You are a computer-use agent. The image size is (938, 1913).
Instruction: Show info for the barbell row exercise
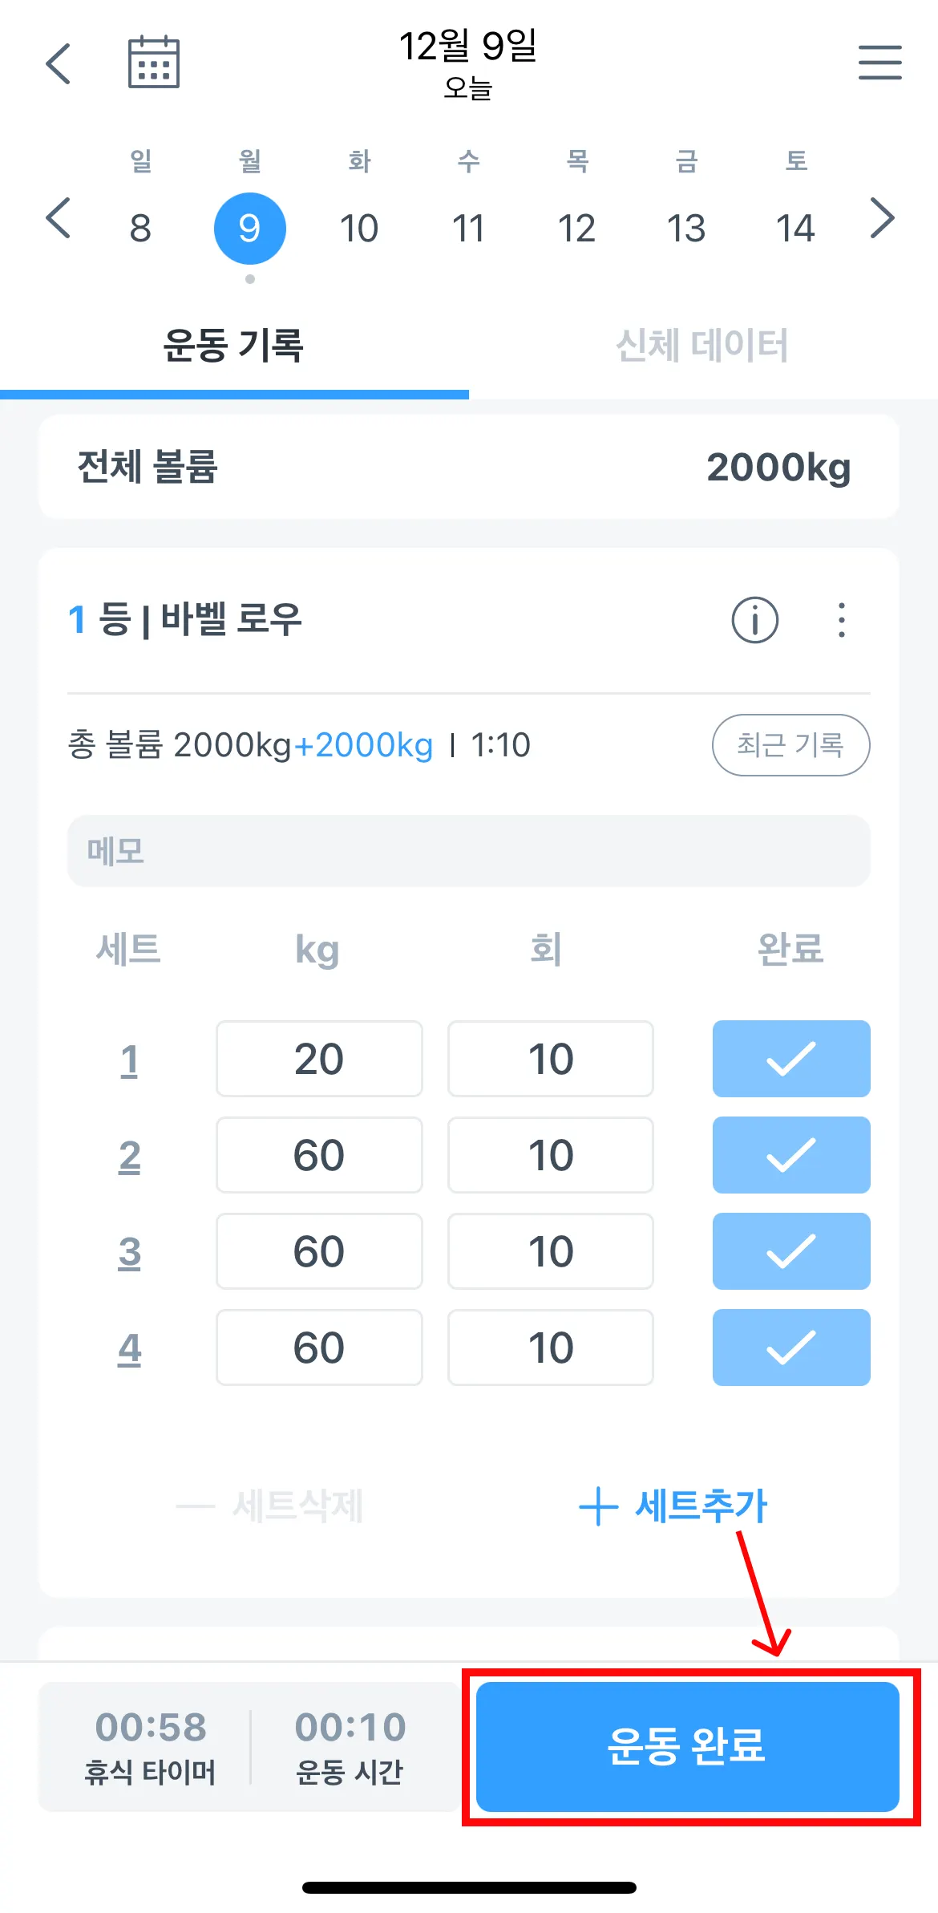pos(754,620)
